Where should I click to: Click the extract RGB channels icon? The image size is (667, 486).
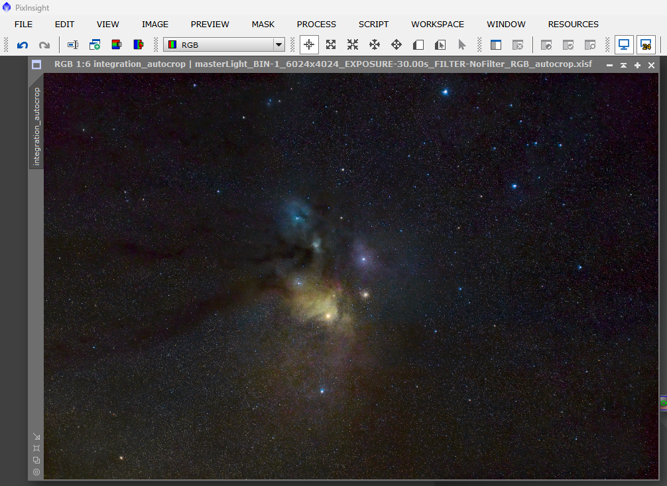[117, 44]
